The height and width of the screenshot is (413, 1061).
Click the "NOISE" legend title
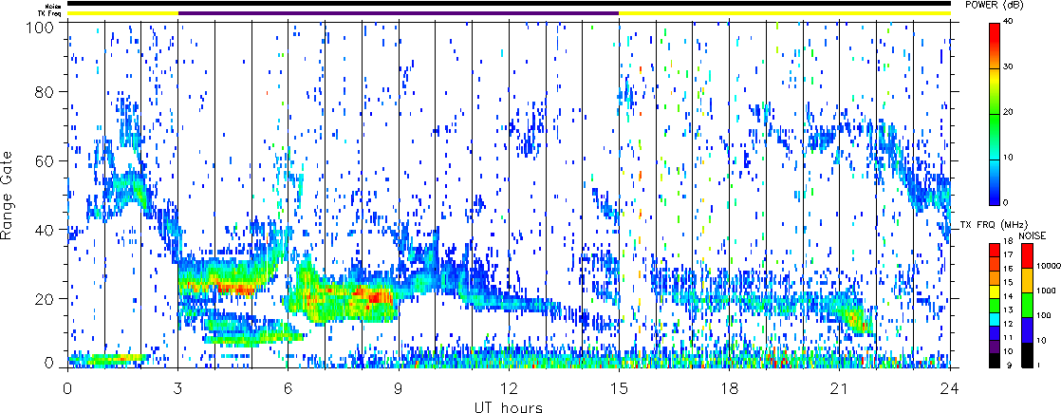[x=1033, y=234]
